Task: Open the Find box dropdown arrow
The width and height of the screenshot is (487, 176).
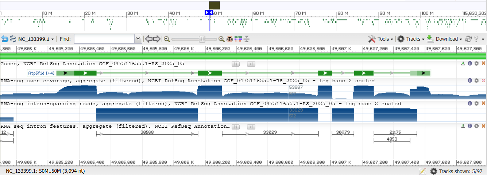Action: (138, 39)
